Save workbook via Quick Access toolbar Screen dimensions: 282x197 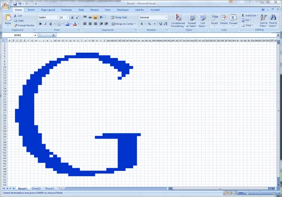(15, 4)
